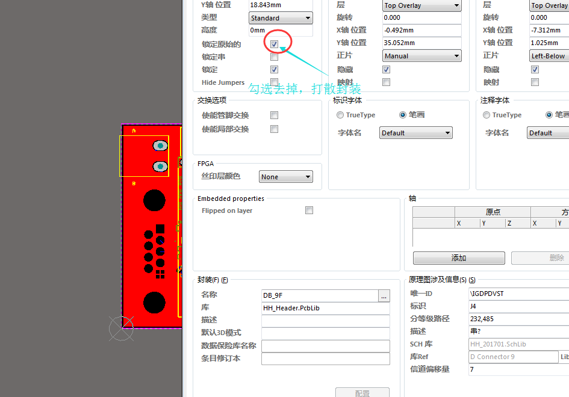Expand the 丝印层颜色 None dropdown
This screenshot has height=397, width=569.
[x=285, y=177]
